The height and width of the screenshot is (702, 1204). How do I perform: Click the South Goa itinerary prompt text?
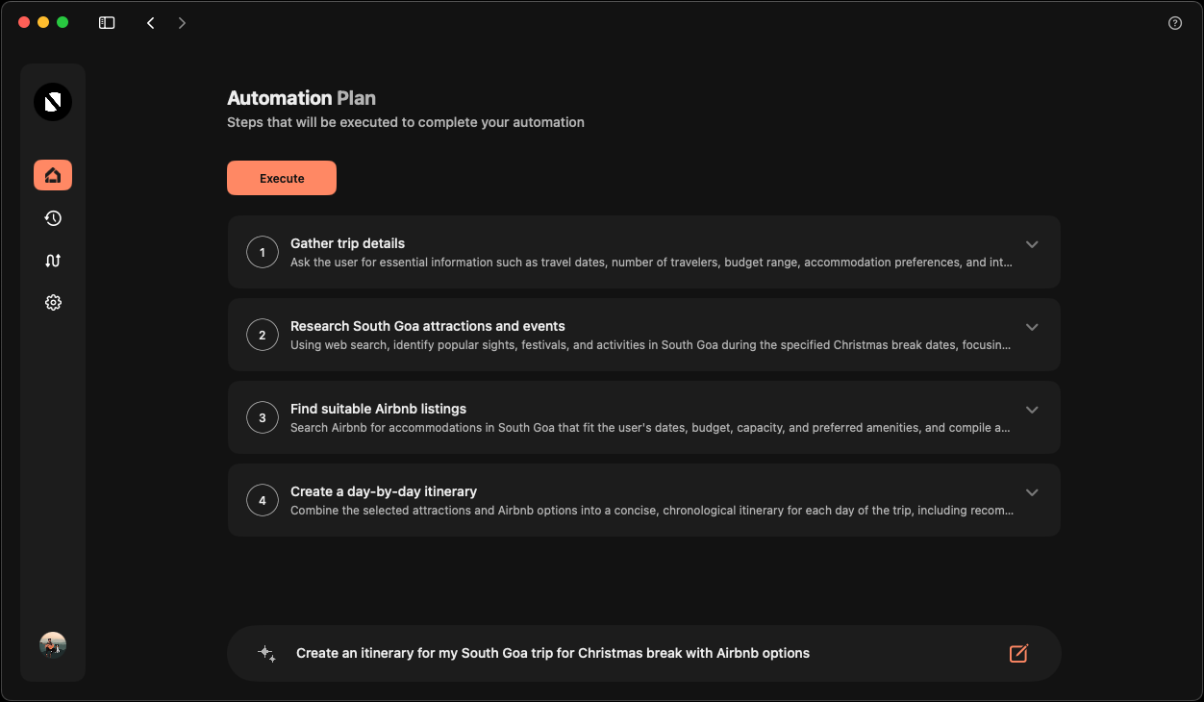point(552,654)
